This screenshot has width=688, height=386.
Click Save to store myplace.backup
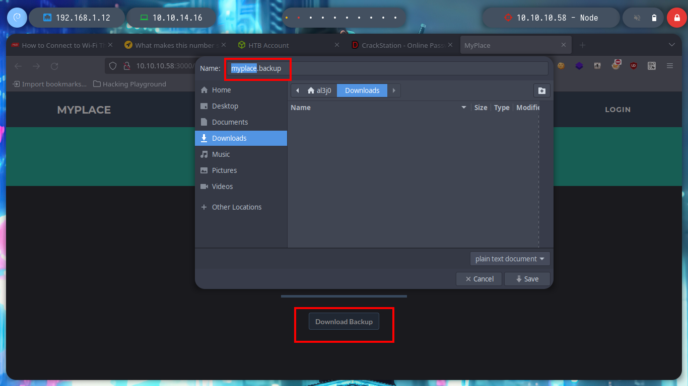click(527, 279)
